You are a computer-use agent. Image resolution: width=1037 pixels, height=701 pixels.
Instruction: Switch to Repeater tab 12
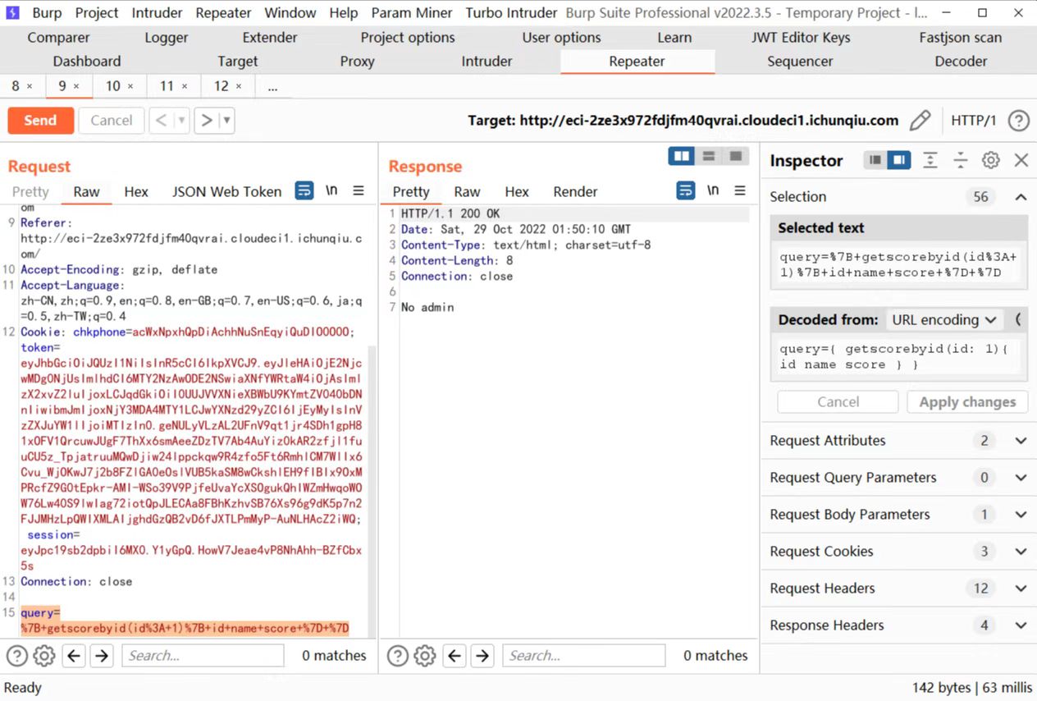[x=221, y=86]
